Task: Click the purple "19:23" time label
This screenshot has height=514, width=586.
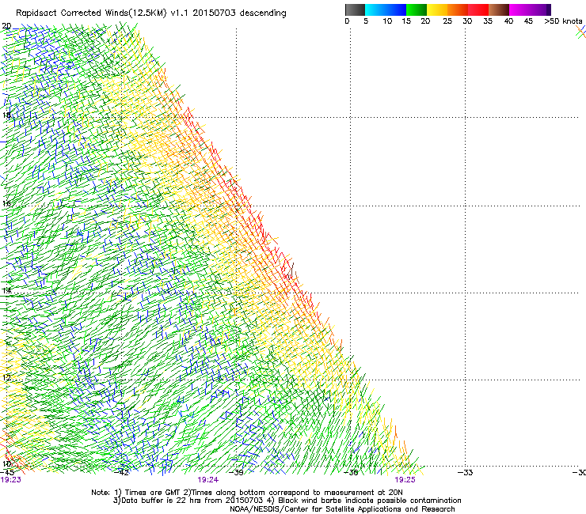Action: pos(11,480)
